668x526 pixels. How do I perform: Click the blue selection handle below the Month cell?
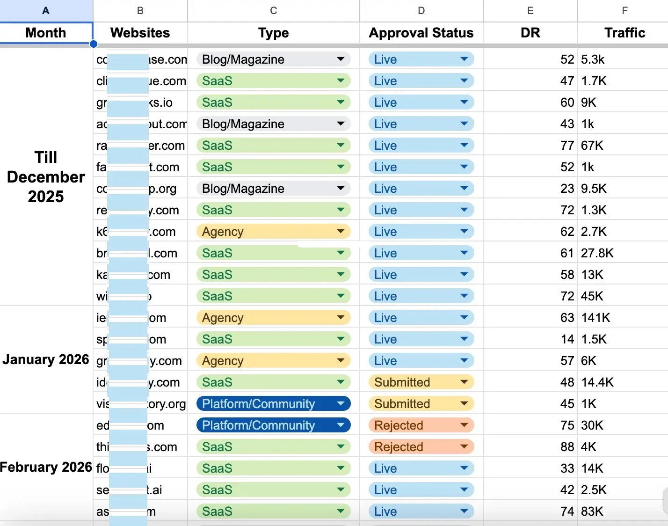93,44
